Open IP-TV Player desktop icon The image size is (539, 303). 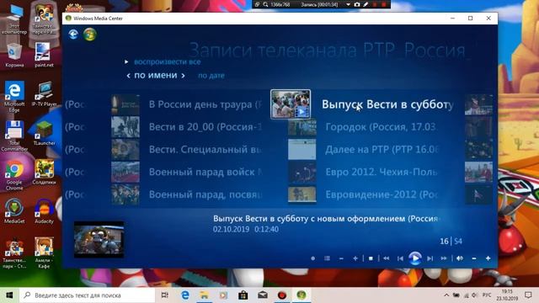coord(44,94)
